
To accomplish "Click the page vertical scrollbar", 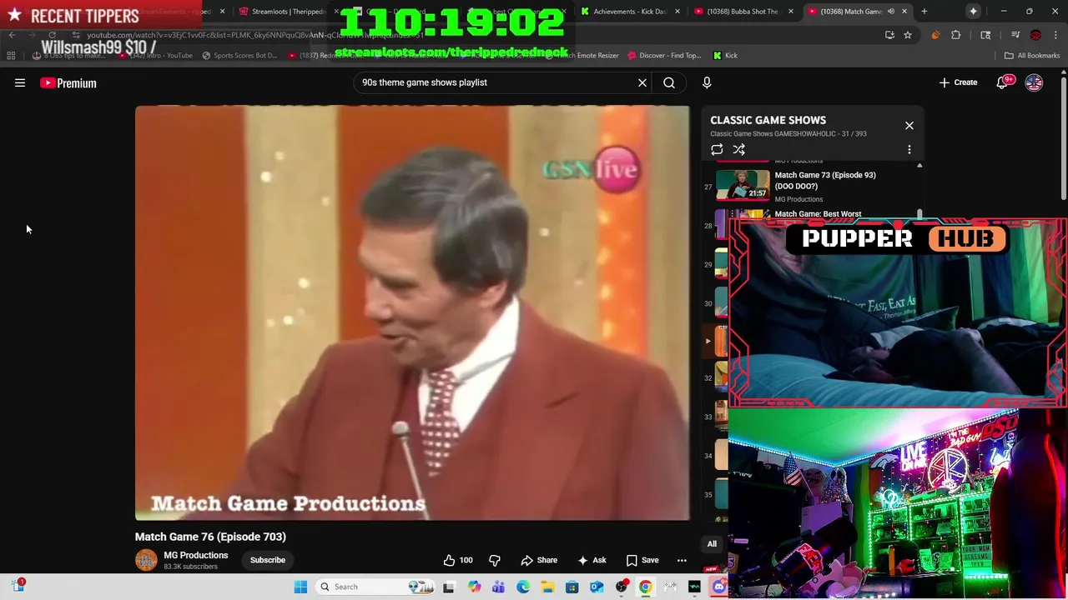I will tap(1063, 137).
